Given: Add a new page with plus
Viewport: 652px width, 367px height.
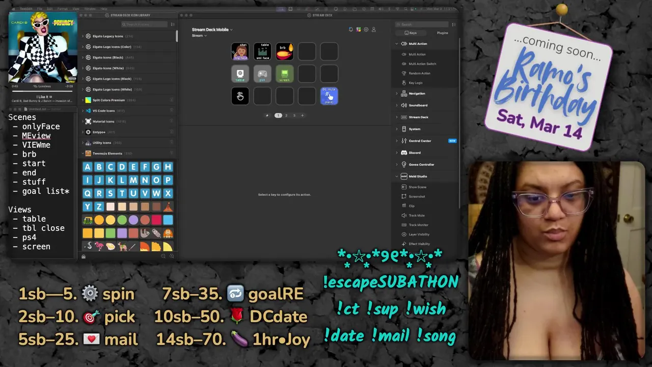Looking at the screenshot, I should coord(302,116).
